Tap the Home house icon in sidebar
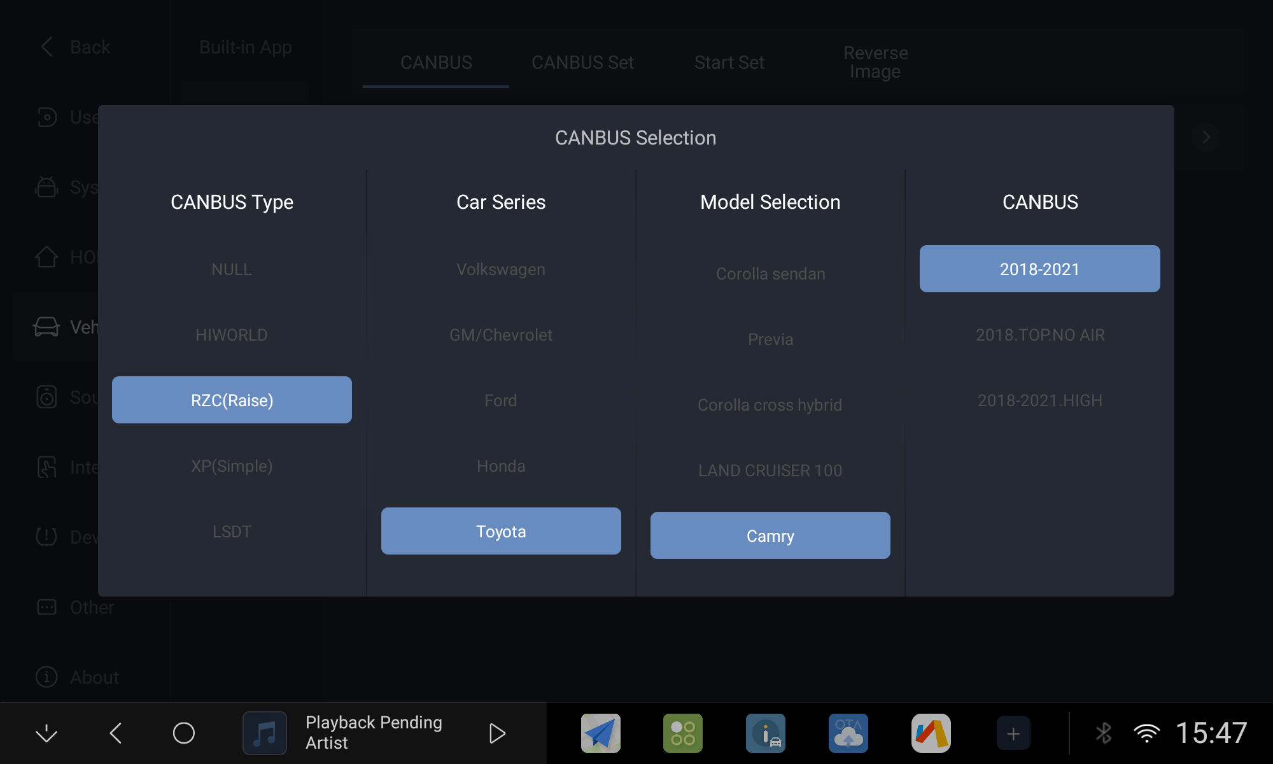 coord(46,257)
